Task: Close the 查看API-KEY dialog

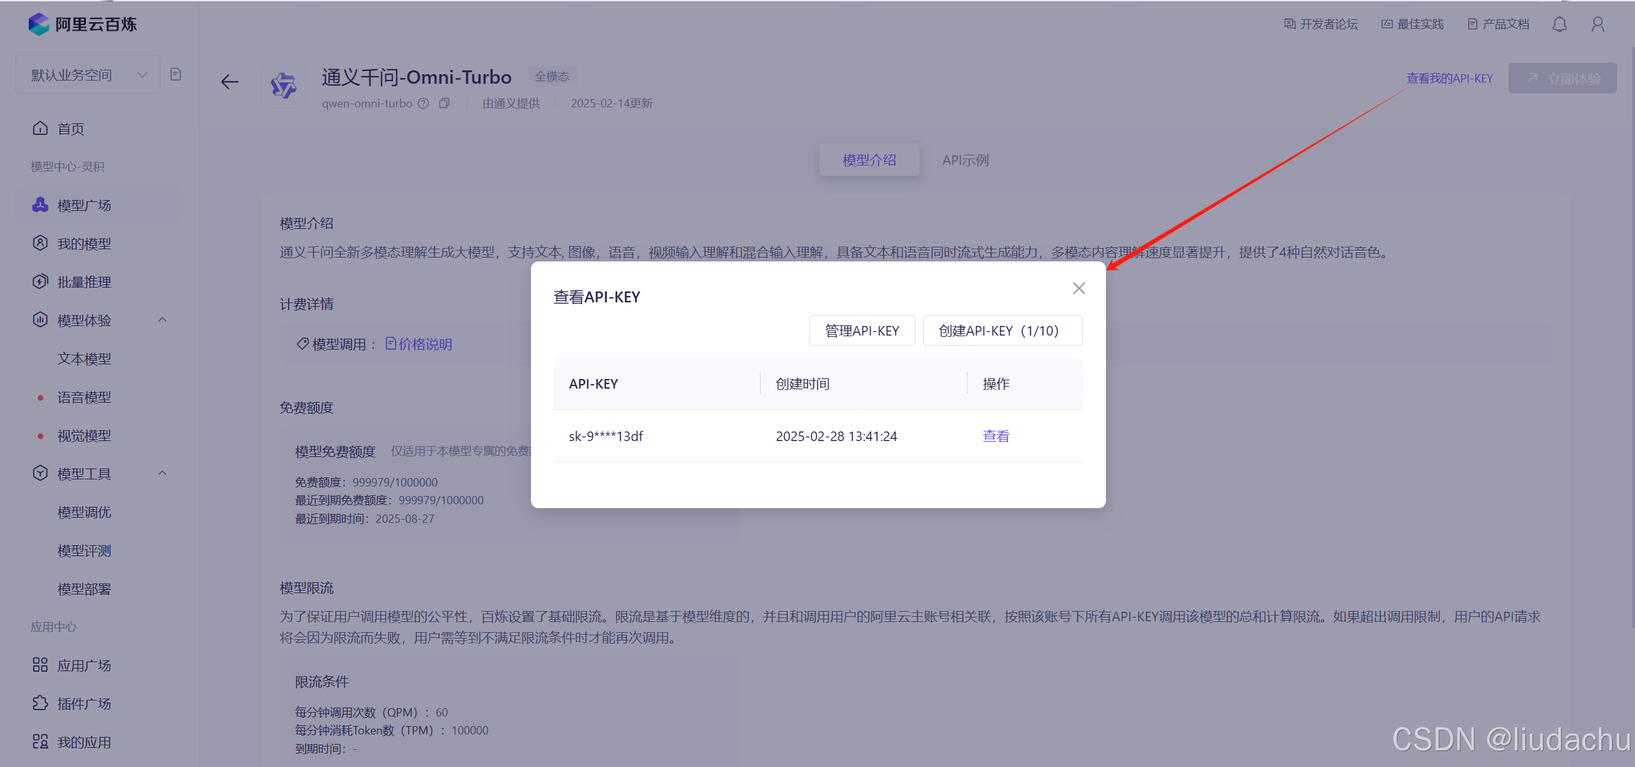Action: (x=1078, y=288)
